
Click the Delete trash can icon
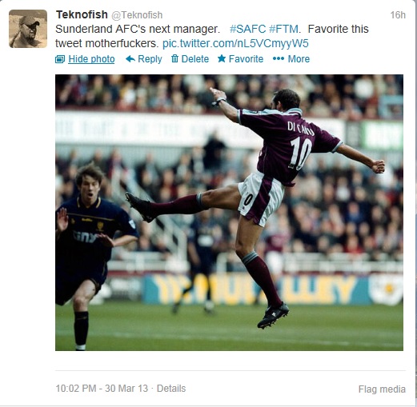[x=174, y=58]
